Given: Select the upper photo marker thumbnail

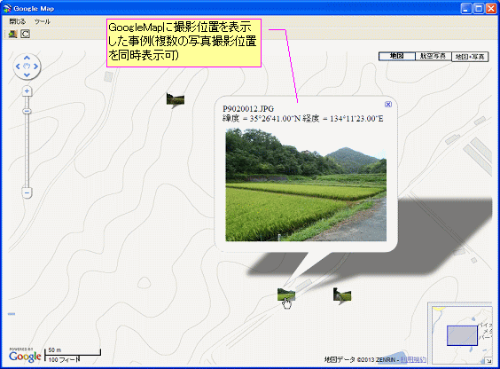Looking at the screenshot, I should click(x=176, y=99).
